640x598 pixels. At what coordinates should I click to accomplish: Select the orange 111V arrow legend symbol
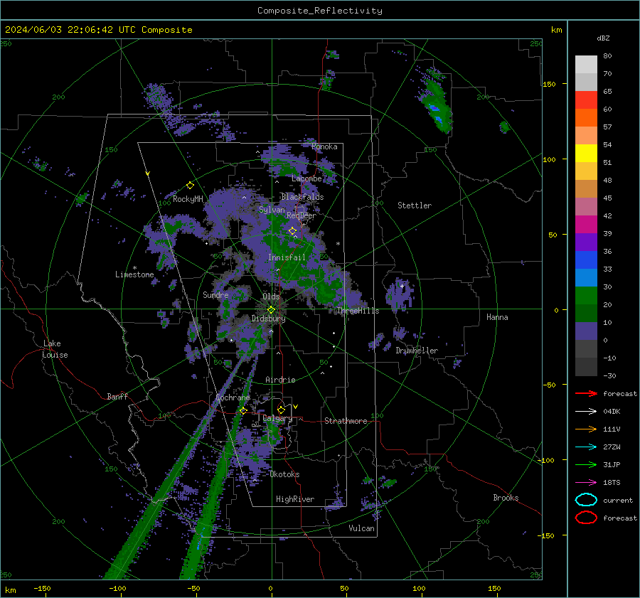[x=586, y=429]
